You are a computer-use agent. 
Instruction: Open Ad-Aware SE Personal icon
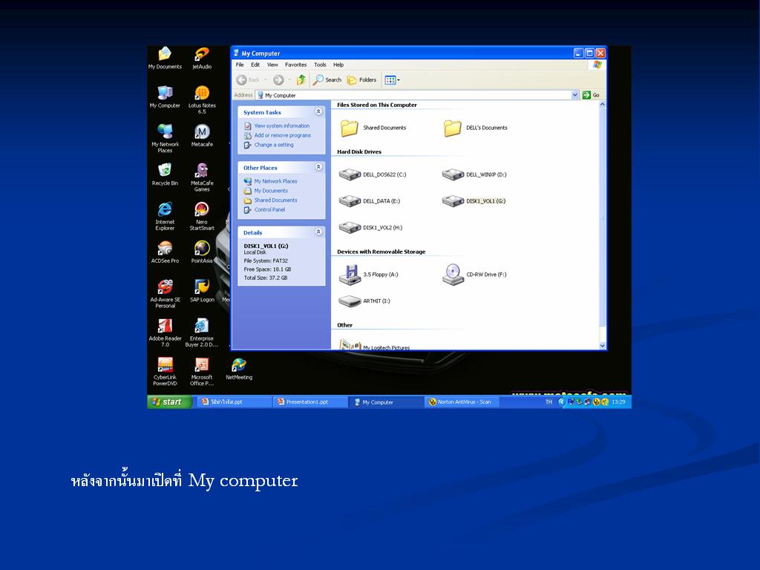[165, 294]
